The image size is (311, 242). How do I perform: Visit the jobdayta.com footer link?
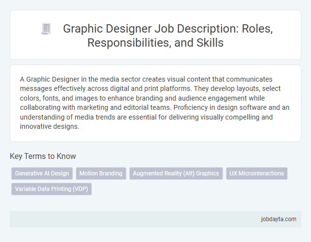click(278, 219)
